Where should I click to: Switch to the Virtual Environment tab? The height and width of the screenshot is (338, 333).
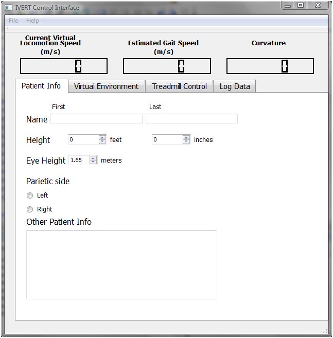(x=106, y=86)
